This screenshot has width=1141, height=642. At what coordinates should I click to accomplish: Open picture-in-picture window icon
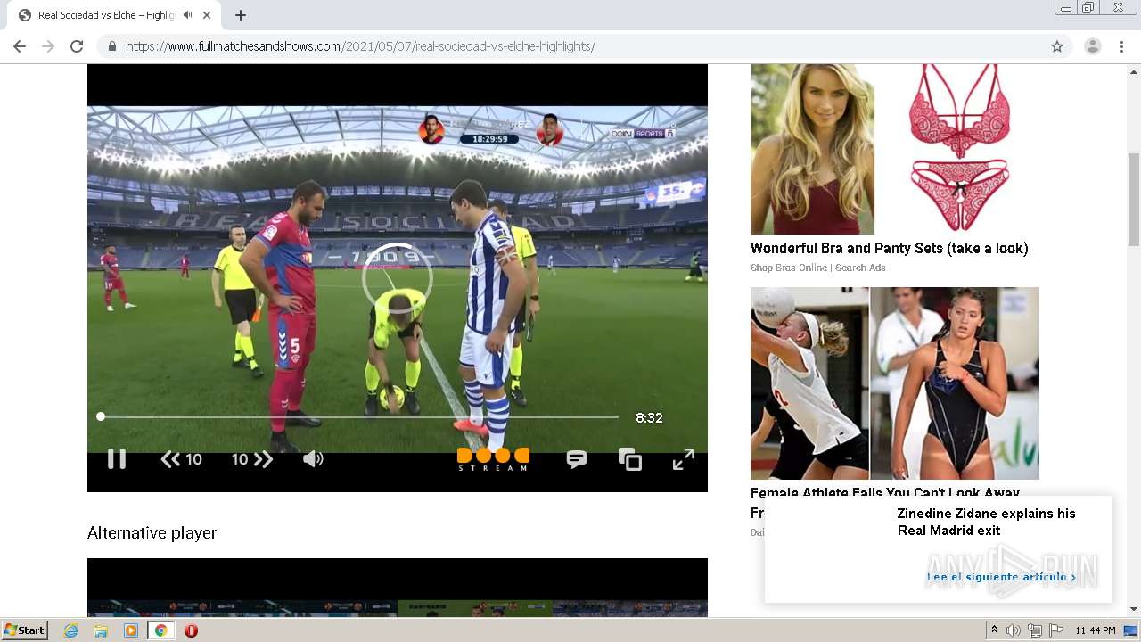[630, 459]
